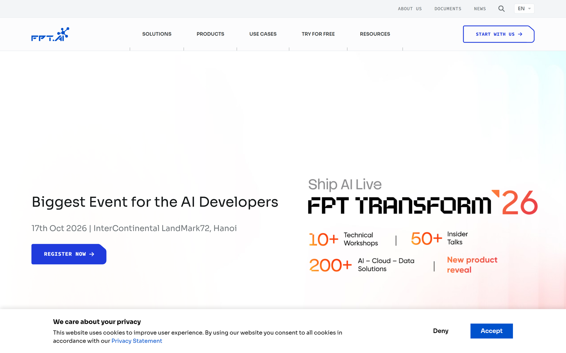Open the Solutions menu
The height and width of the screenshot is (353, 566).
tap(157, 34)
